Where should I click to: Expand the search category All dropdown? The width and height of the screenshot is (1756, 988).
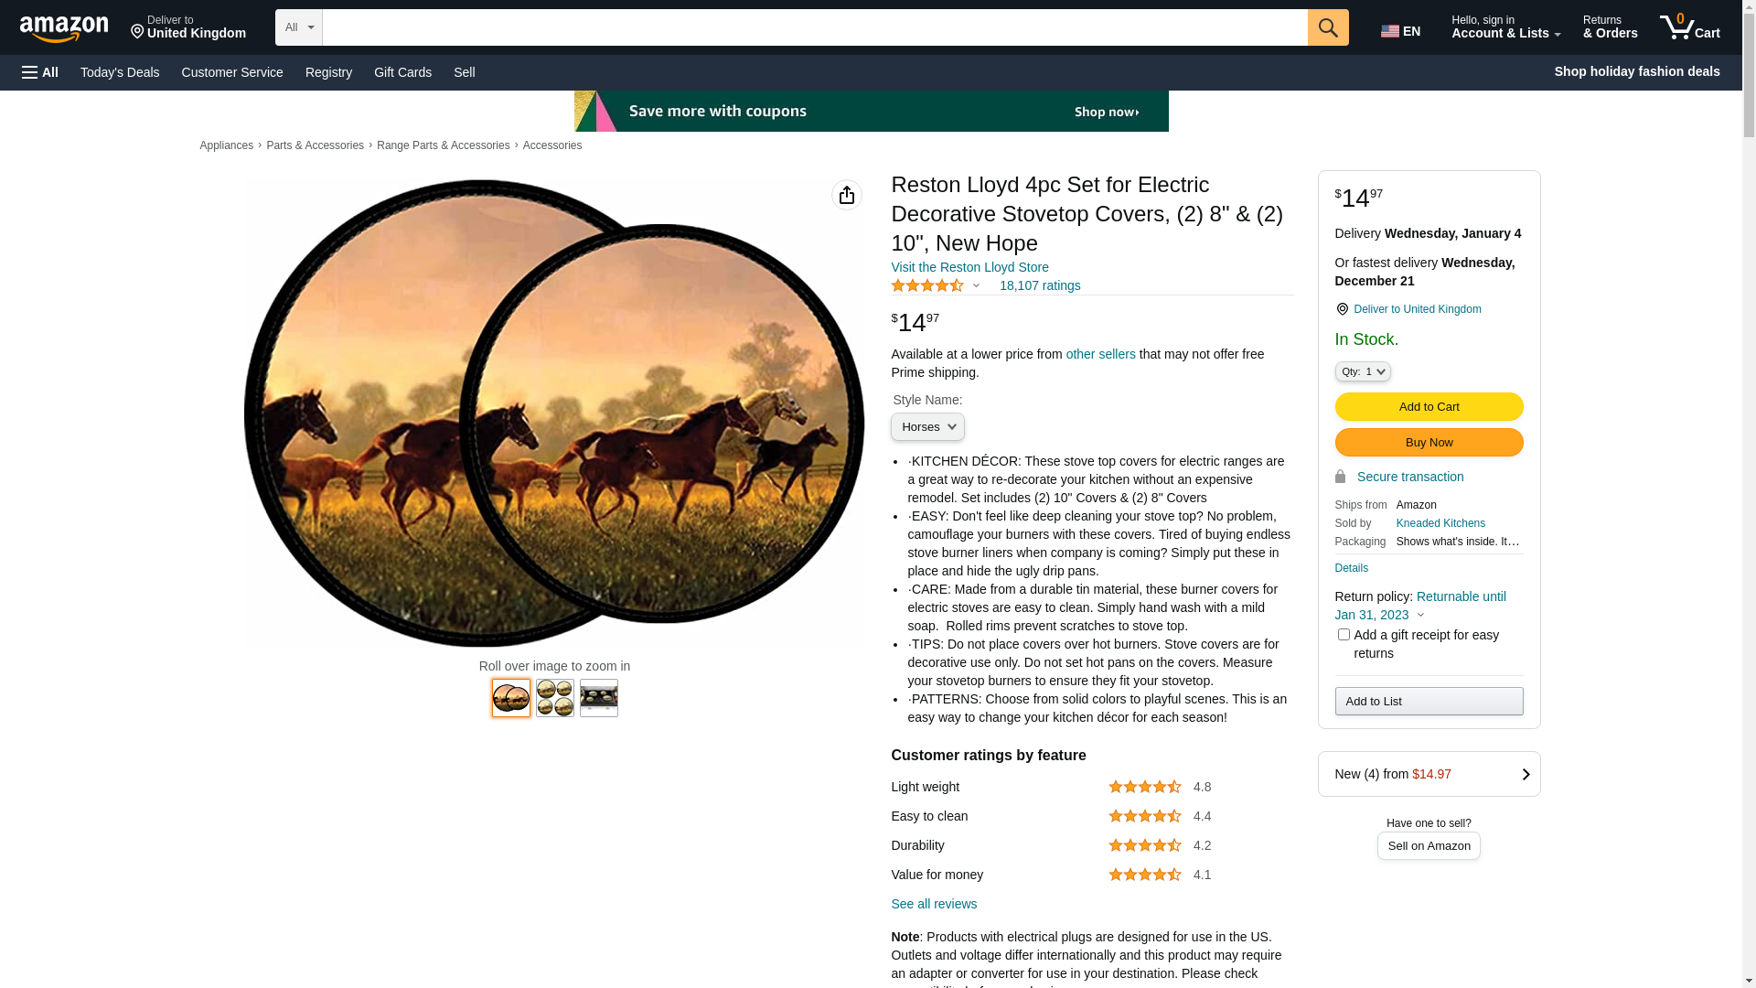pyautogui.click(x=299, y=27)
